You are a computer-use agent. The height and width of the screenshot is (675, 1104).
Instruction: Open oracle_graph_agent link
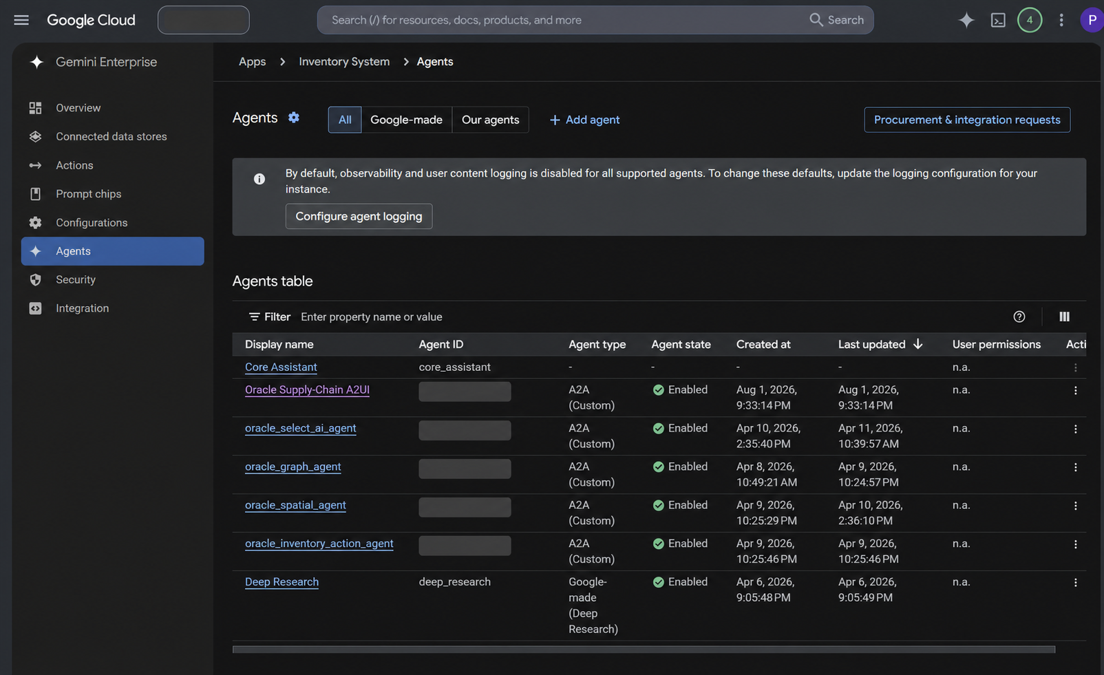point(293,467)
